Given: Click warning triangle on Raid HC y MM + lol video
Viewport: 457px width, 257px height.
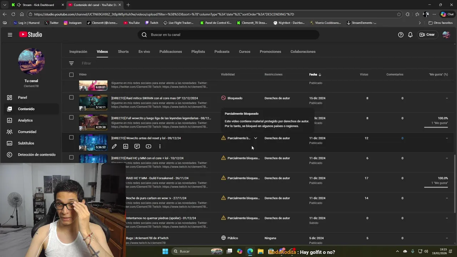Looking at the screenshot, I should tap(224, 158).
